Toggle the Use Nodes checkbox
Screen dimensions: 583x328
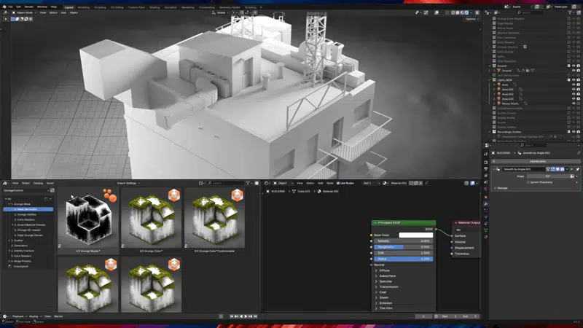[338, 184]
